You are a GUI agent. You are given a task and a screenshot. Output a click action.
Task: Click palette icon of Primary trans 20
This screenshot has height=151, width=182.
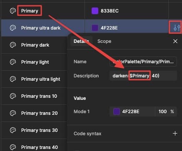(x=13, y=113)
